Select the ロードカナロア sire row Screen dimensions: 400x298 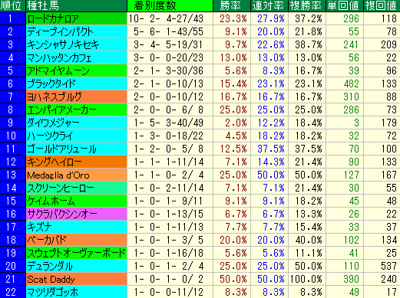(200, 18)
